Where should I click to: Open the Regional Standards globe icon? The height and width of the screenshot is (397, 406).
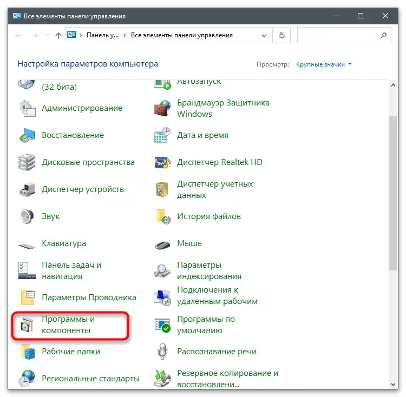pos(27,379)
